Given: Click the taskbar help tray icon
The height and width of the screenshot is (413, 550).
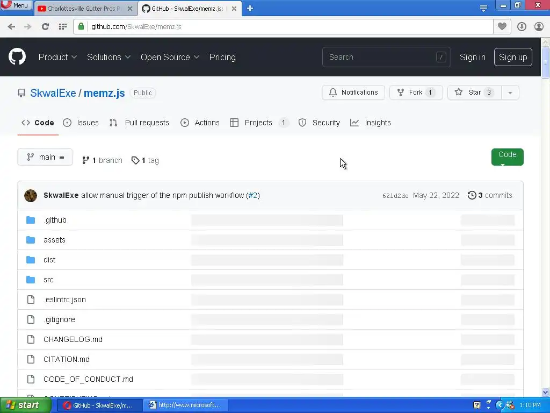Looking at the screenshot, I should click(x=477, y=405).
